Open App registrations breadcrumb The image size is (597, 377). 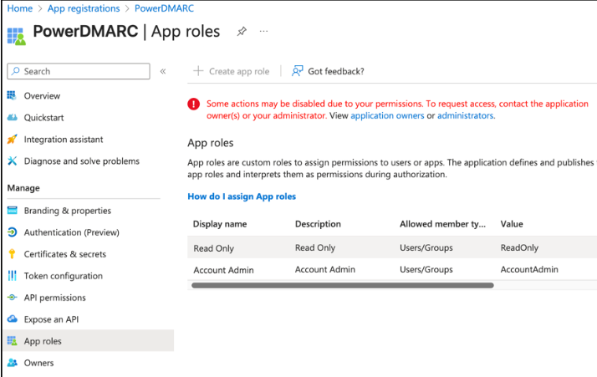(x=84, y=8)
